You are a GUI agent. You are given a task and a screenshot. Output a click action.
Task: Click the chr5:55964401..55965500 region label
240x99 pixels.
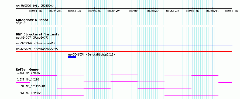point(35,6)
